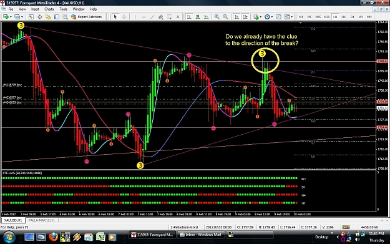This screenshot has height=244, width=390.
Task: Switch chart to Bar Chart display
Action: coord(189,17)
